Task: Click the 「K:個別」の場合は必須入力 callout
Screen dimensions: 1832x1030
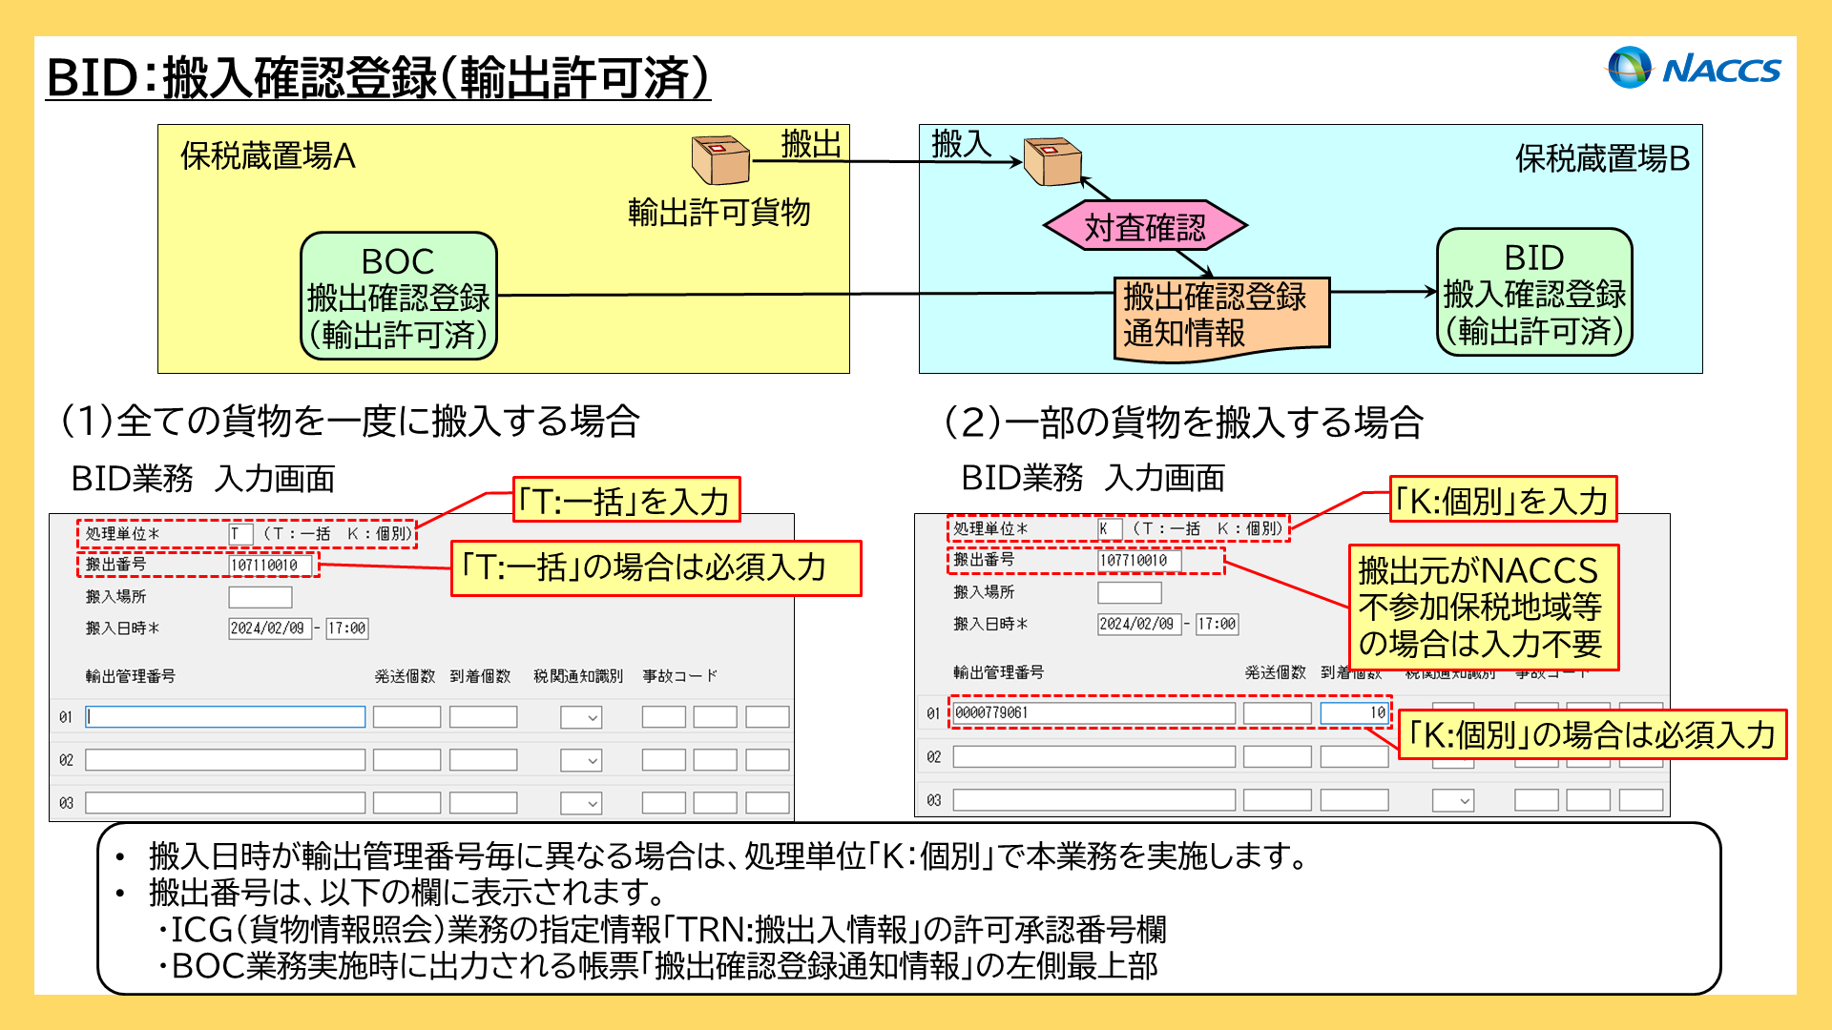Action: (1592, 734)
